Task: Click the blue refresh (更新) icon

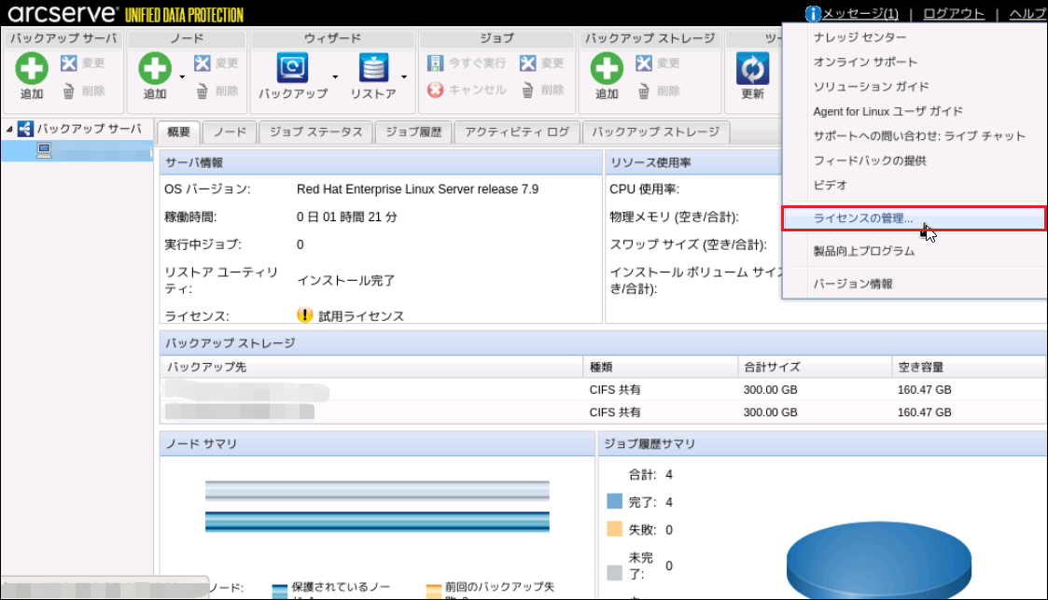Action: point(752,69)
